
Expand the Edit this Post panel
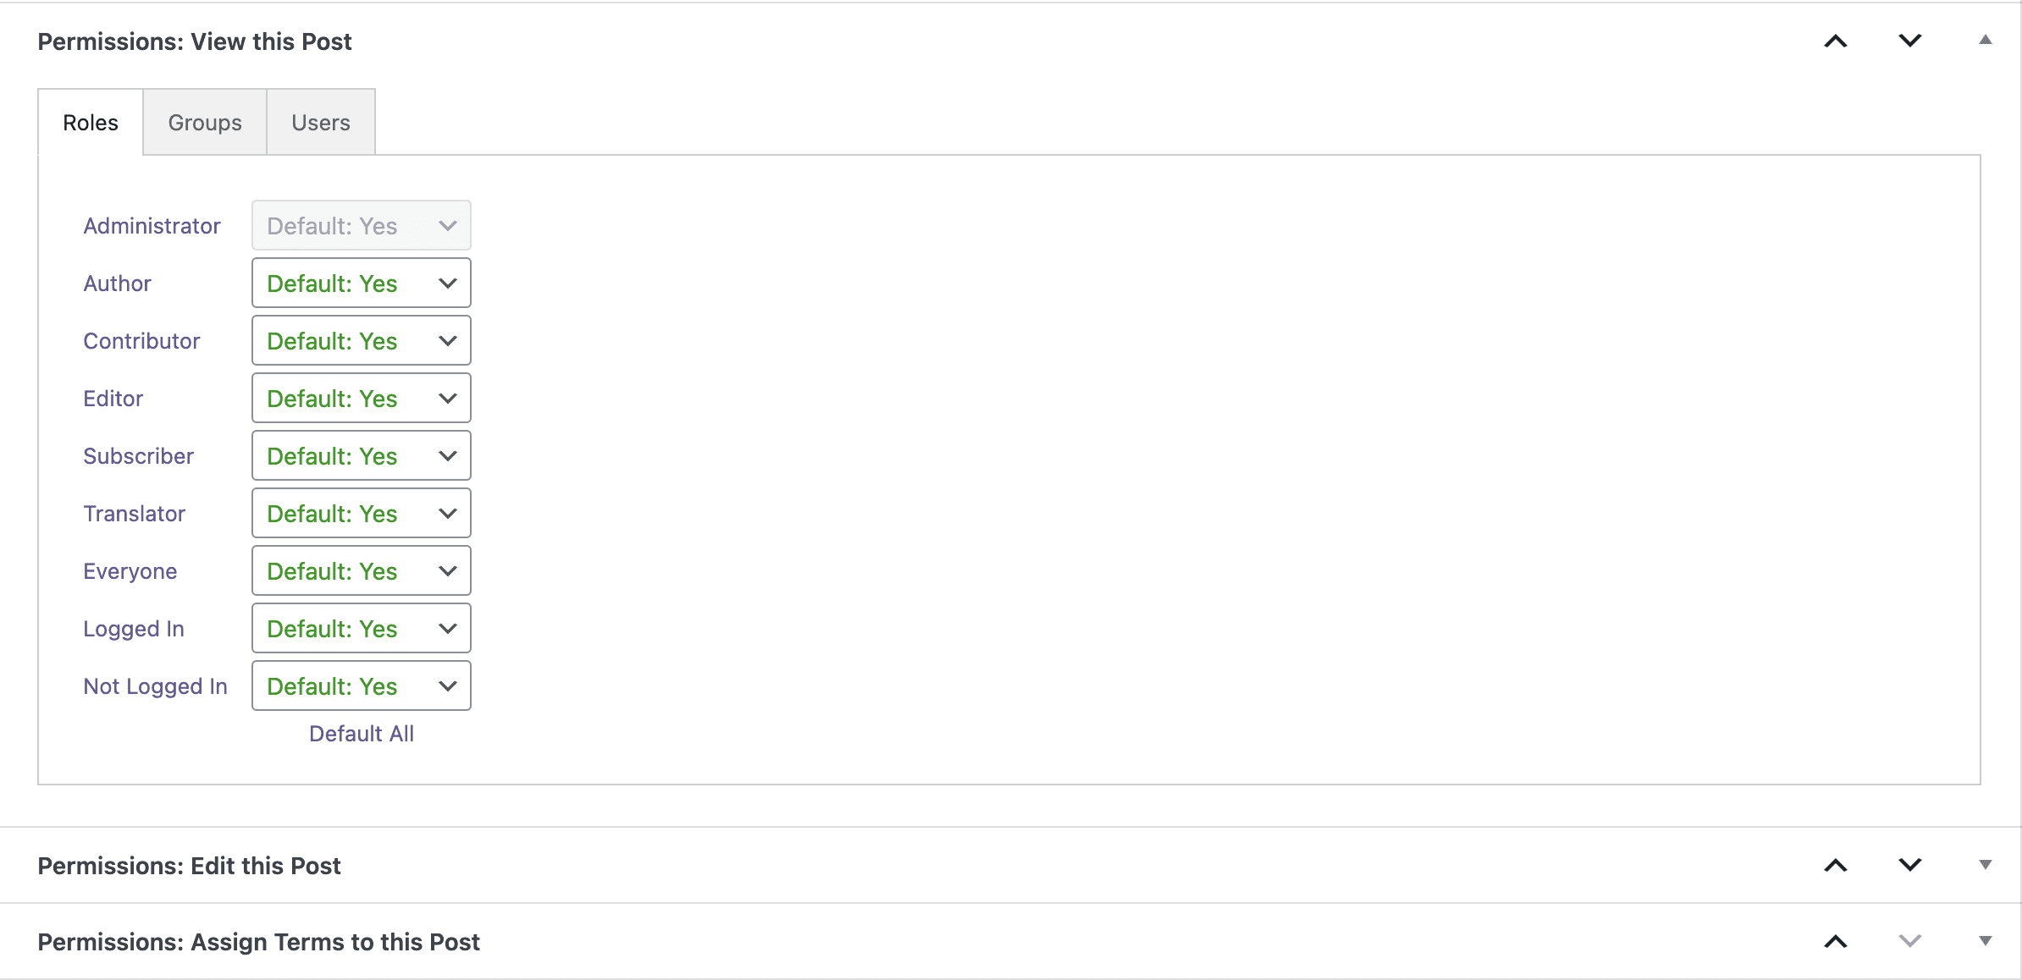click(x=1985, y=865)
